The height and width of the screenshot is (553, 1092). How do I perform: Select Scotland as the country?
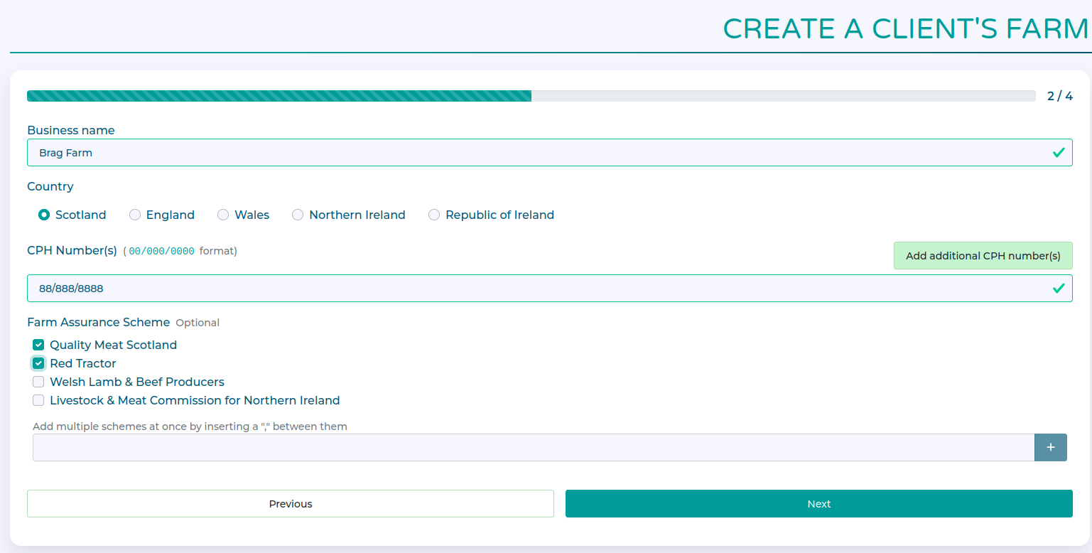pos(44,215)
